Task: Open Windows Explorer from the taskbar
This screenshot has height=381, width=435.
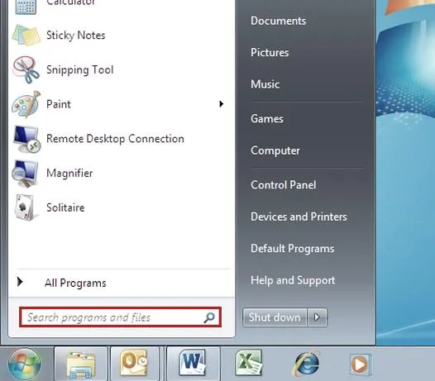Action: [81, 364]
